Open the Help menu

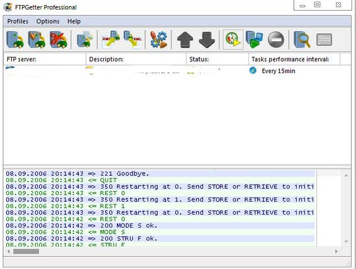pyautogui.click(x=74, y=21)
